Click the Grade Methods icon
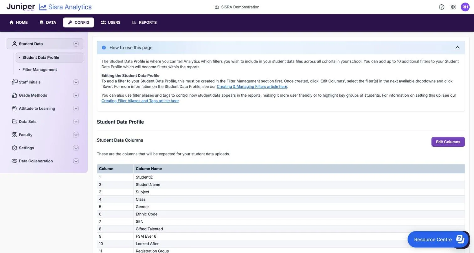Image resolution: width=474 pixels, height=253 pixels. click(x=14, y=95)
